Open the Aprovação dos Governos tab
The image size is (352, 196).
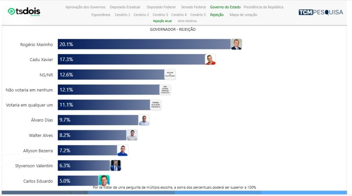[85, 7]
